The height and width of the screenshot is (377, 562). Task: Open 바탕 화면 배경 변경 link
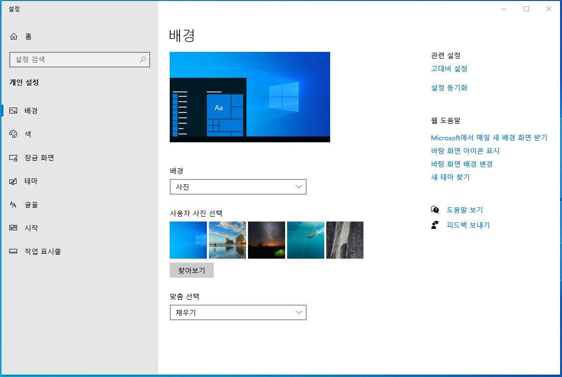coord(462,164)
